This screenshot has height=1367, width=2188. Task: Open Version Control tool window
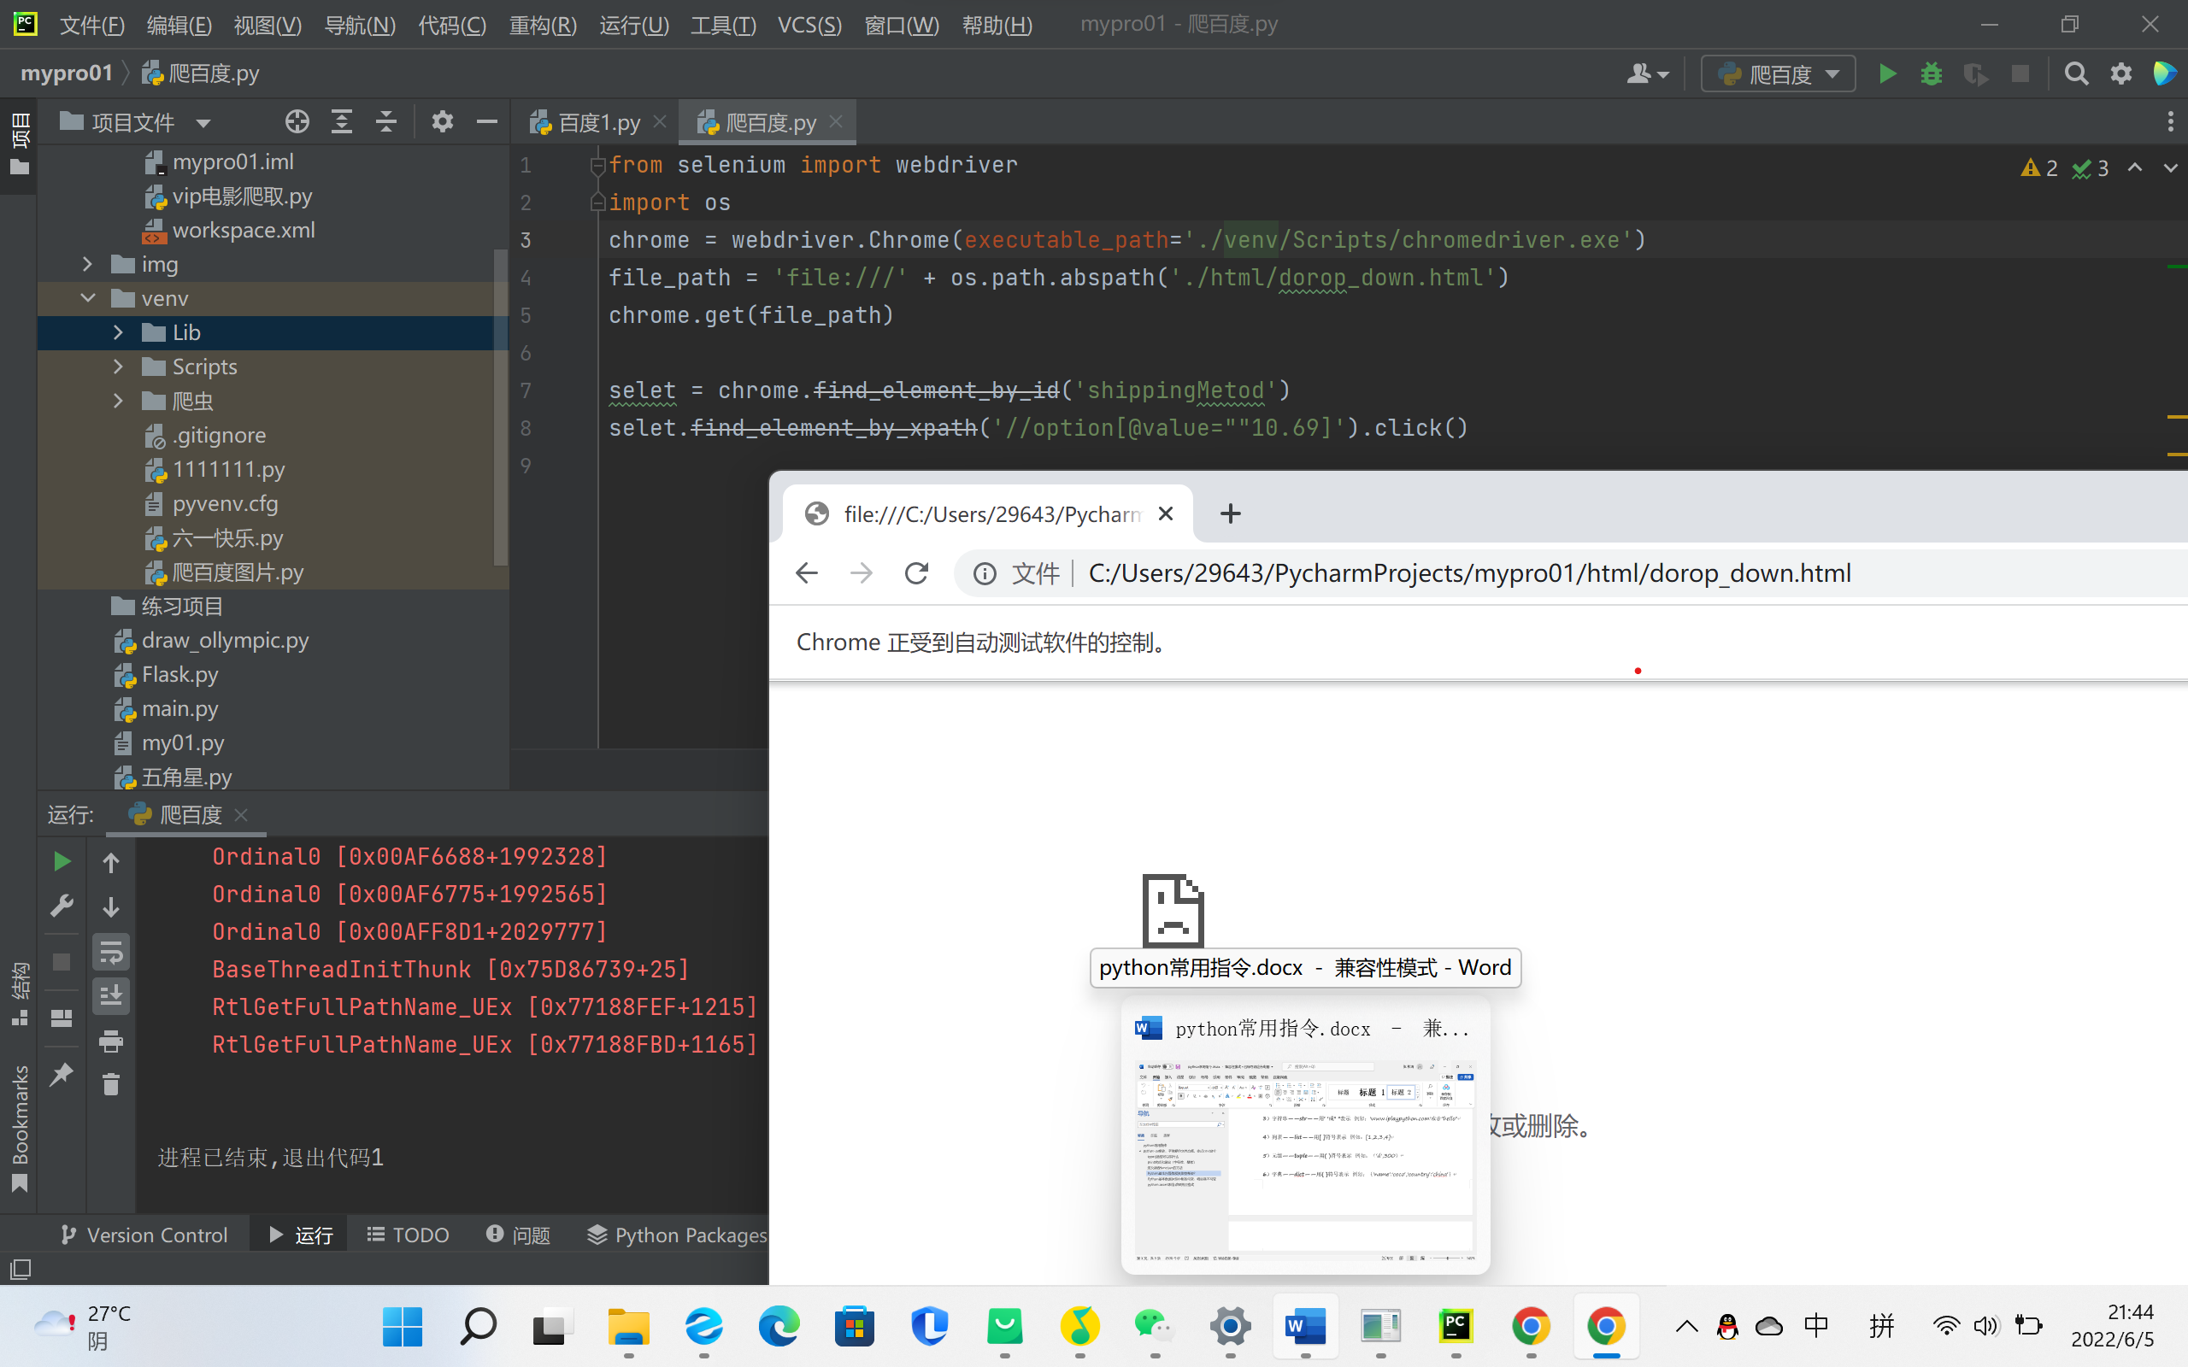pyautogui.click(x=144, y=1235)
